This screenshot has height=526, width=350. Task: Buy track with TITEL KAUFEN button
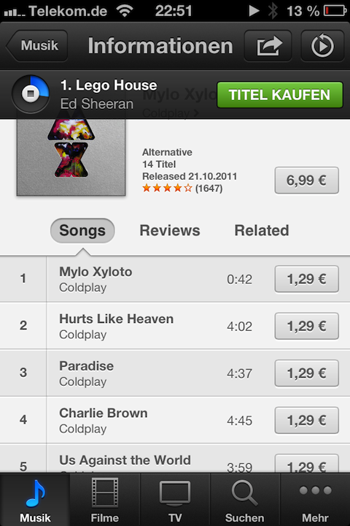[x=280, y=95]
